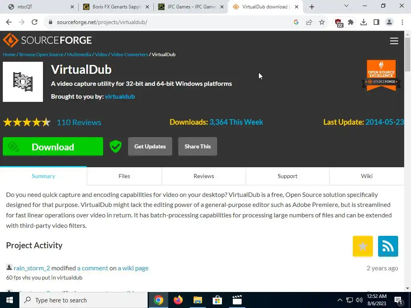Switch to the IPC Games tab
This screenshot has width=411, height=308.
coord(191,7)
